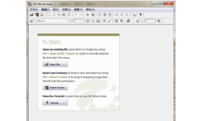Maximize the GIF Movie Gear window
This screenshot has width=202, height=121.
[x=160, y=3]
